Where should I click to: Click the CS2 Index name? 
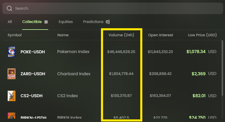pyautogui.click(x=67, y=96)
